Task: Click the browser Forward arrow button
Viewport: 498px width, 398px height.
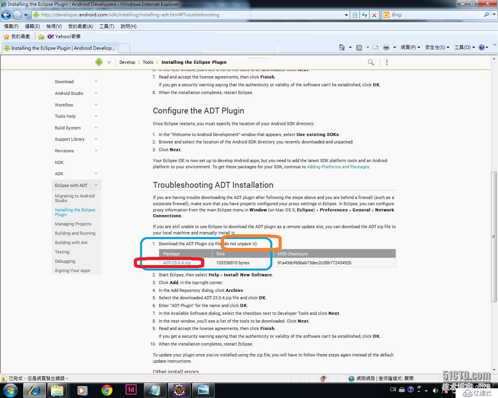Action: coord(17,15)
